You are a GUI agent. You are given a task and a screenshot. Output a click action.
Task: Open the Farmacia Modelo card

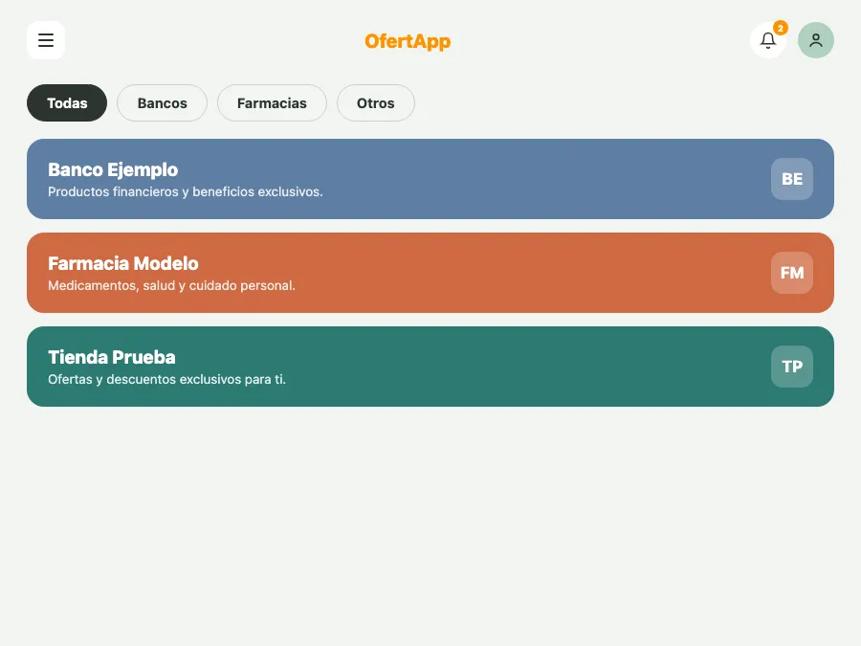pyautogui.click(x=430, y=273)
